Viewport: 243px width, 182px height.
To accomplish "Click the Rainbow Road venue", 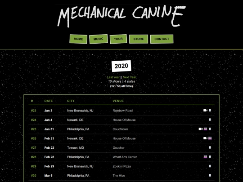I will click(123, 111).
